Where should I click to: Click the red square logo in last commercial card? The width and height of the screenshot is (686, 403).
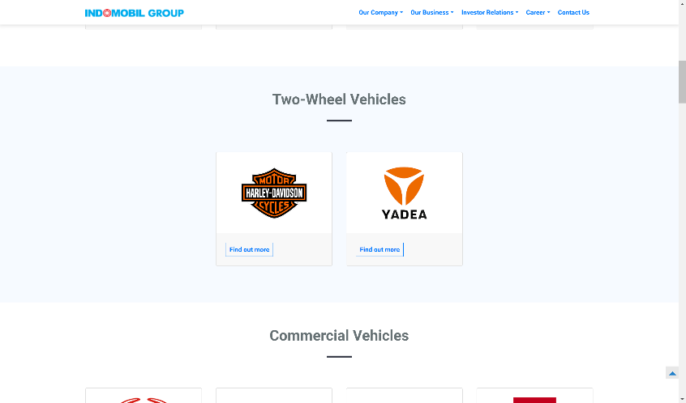pyautogui.click(x=534, y=400)
